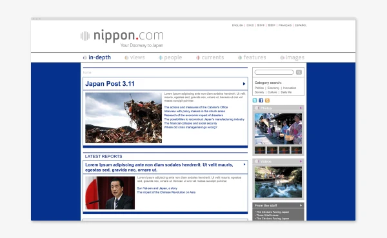Open research of economic impact link
The height and width of the screenshot is (238, 387).
pyautogui.click(x=193, y=115)
